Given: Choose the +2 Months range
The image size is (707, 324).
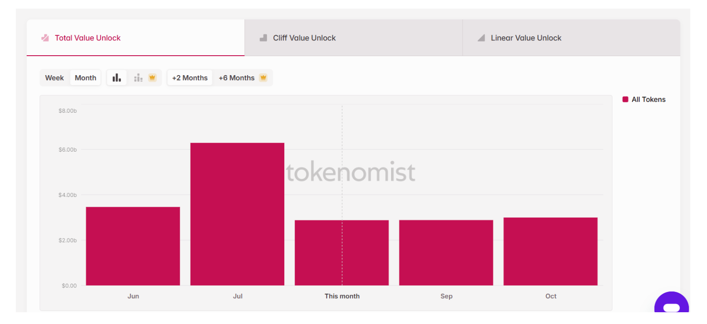Looking at the screenshot, I should pyautogui.click(x=190, y=78).
